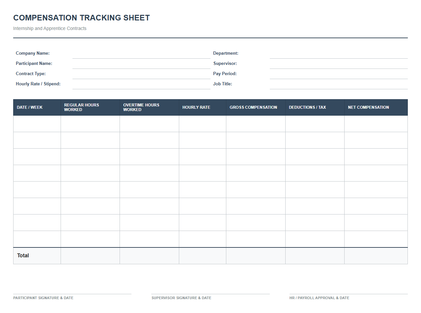Click the Pay Period input line
Image resolution: width=421 pixels, height=313 pixels.
coord(339,74)
